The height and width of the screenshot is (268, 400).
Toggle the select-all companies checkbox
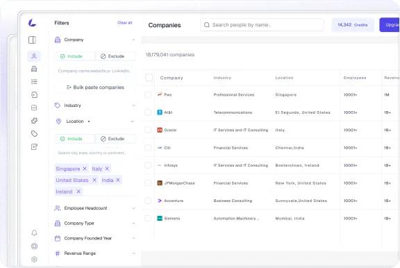pos(149,78)
